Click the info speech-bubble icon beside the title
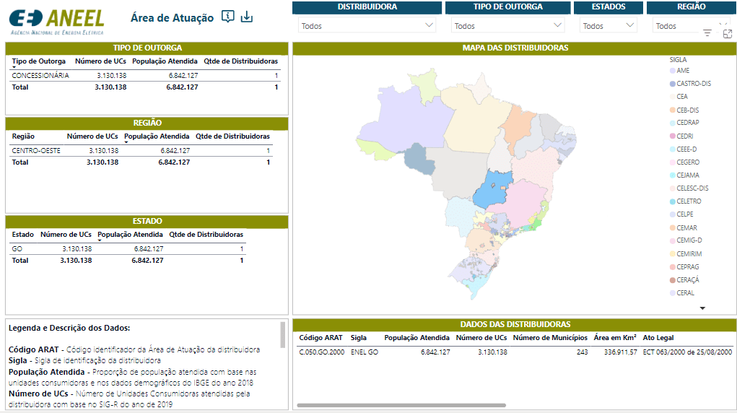The image size is (737, 413). [228, 17]
